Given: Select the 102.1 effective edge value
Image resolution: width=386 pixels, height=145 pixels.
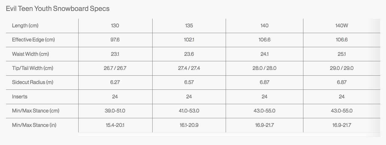Looking at the screenshot, I should point(189,40).
